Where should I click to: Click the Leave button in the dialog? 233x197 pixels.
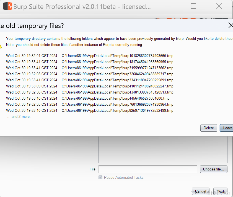click(226, 128)
